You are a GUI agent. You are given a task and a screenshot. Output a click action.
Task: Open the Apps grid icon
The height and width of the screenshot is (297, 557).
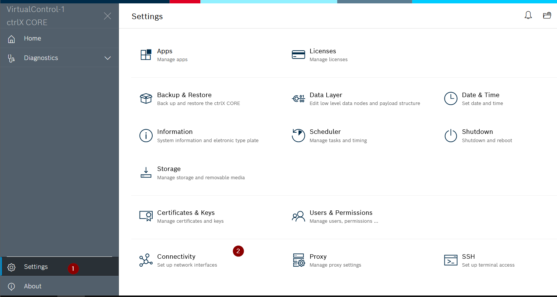[146, 55]
